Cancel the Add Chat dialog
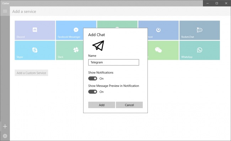The height and width of the screenshot is (141, 231). coord(129,105)
